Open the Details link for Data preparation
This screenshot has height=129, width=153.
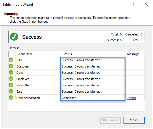click(131, 98)
